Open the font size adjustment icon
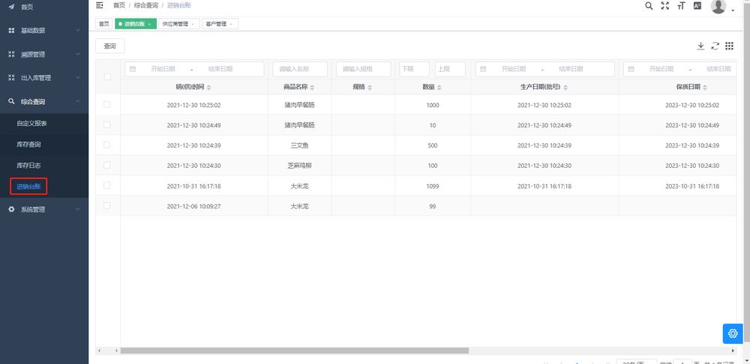750x364 pixels. (x=681, y=6)
